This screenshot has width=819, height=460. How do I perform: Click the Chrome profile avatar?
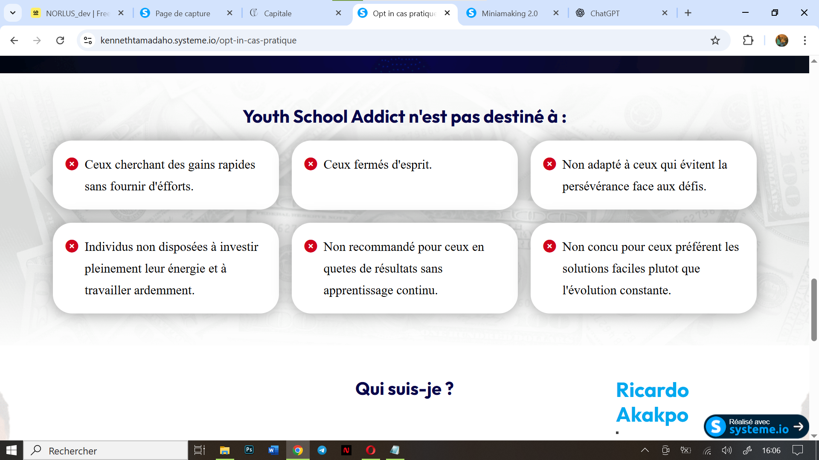[x=781, y=40]
